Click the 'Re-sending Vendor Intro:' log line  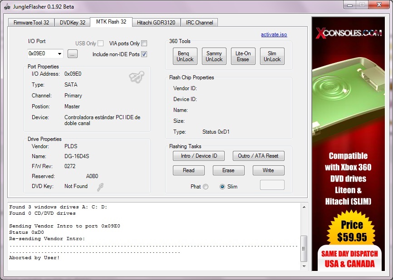point(47,239)
